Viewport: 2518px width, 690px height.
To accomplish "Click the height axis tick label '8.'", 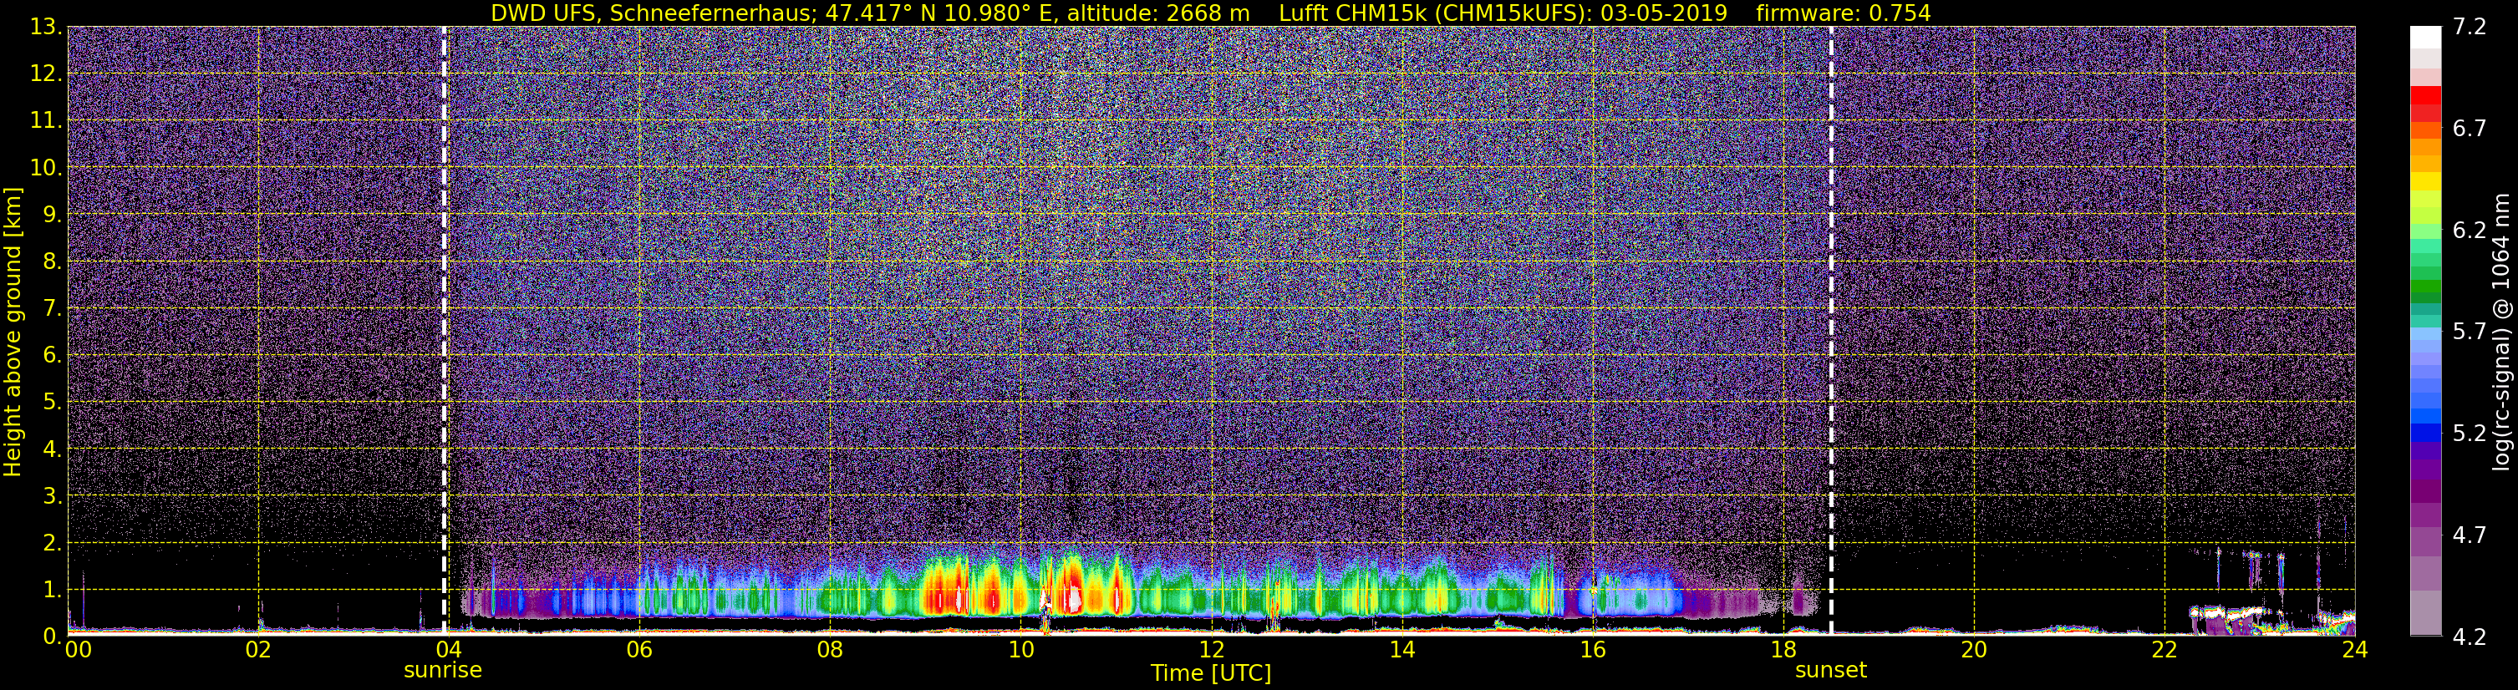I will click(51, 262).
